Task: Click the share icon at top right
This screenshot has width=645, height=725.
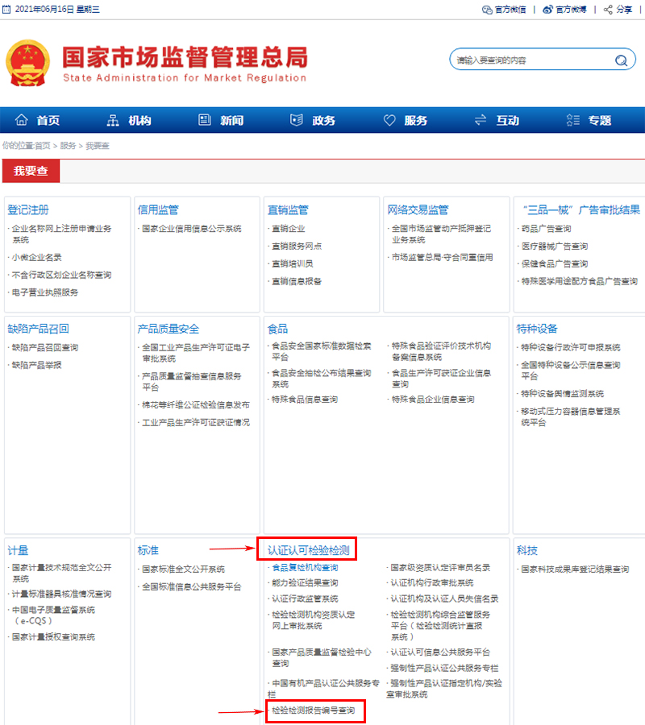Action: click(x=609, y=10)
